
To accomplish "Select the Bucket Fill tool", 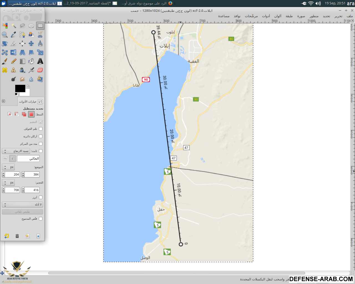I will tap(31, 61).
